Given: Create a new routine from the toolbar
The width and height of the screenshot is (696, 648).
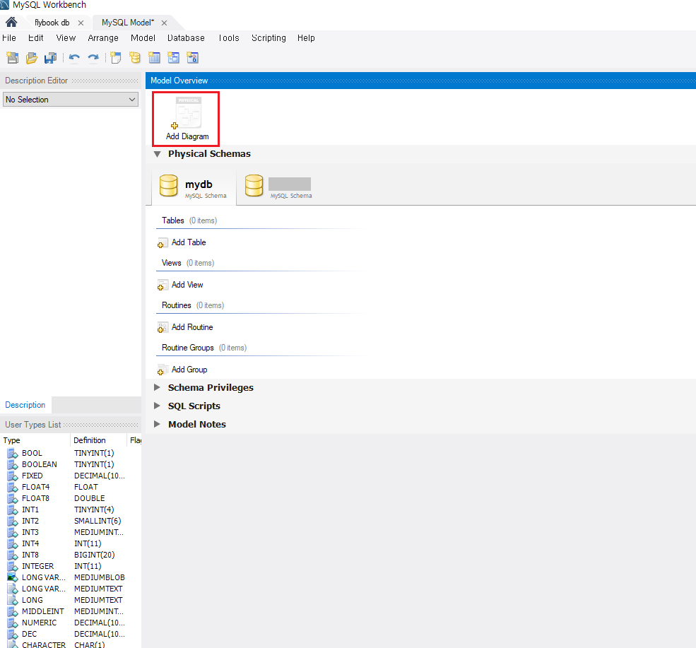Looking at the screenshot, I should point(192,58).
